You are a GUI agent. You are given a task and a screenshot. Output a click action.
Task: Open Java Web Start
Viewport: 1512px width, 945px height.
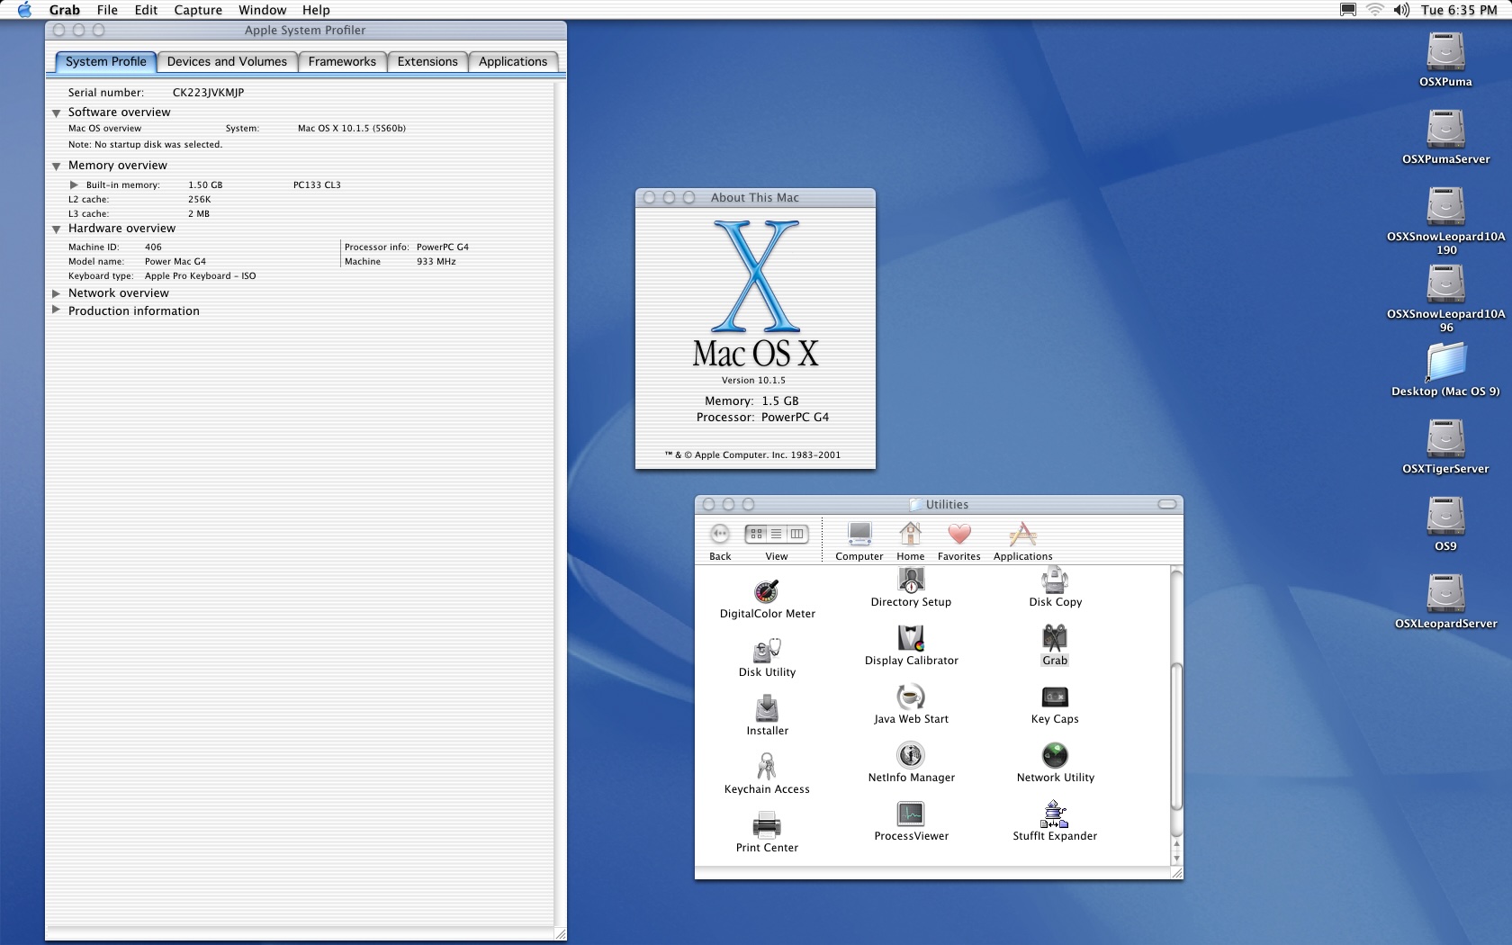click(911, 697)
